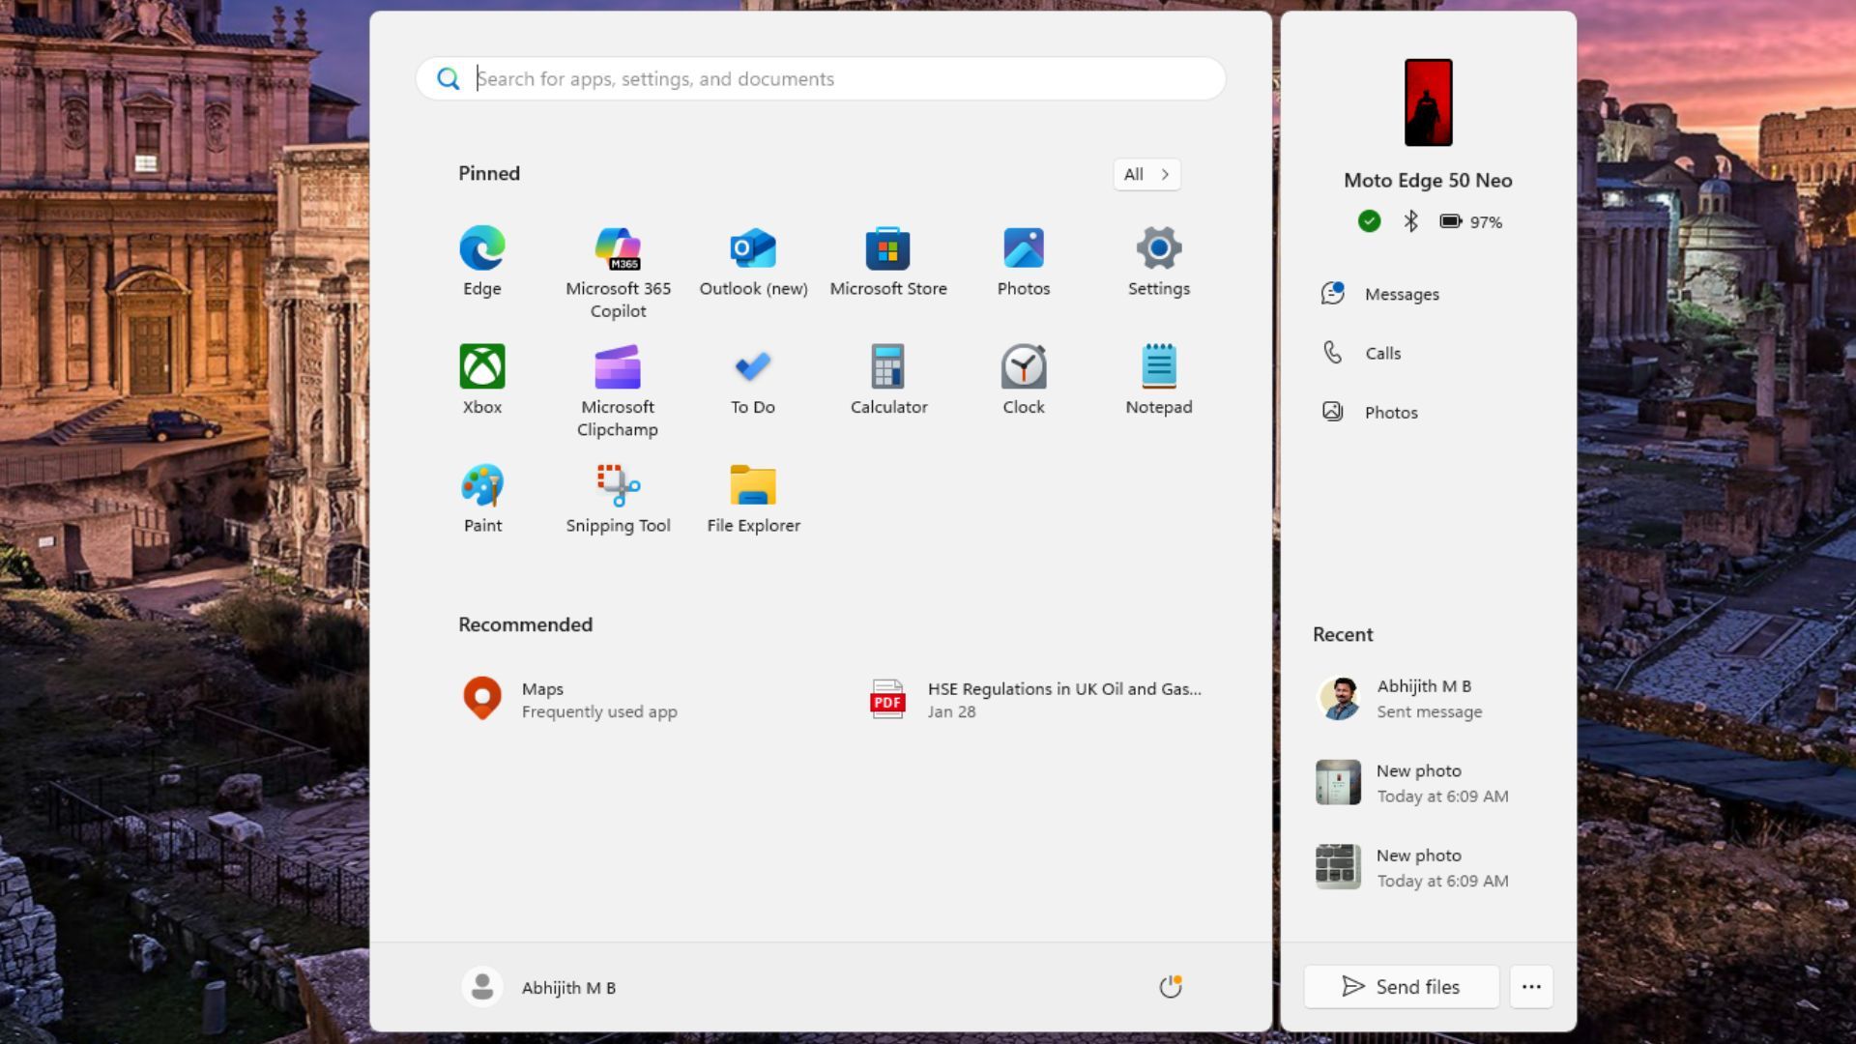Click the Send files button
1856x1044 pixels.
[x=1401, y=987]
